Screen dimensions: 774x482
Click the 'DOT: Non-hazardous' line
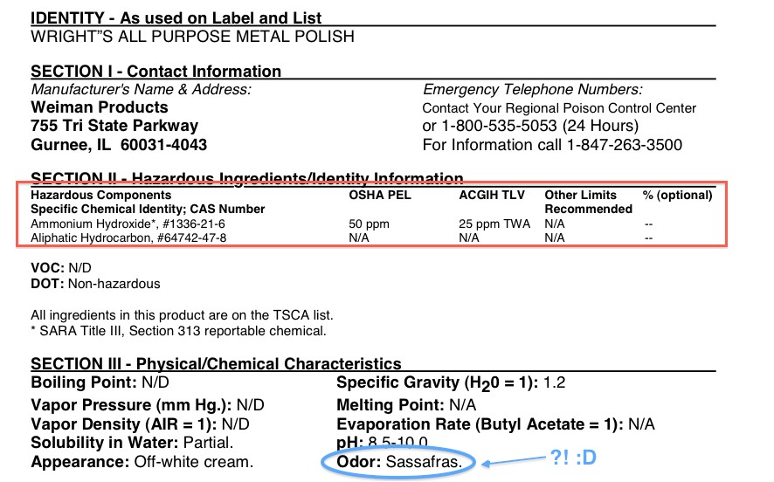(95, 284)
